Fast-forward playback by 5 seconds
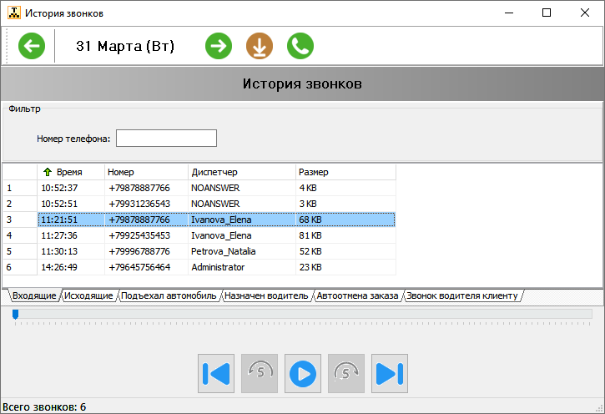 (x=346, y=373)
